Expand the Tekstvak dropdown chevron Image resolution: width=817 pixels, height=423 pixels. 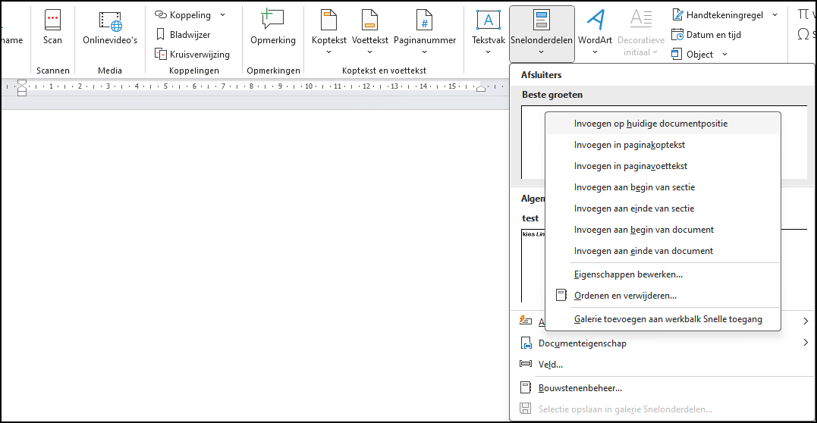(x=489, y=52)
